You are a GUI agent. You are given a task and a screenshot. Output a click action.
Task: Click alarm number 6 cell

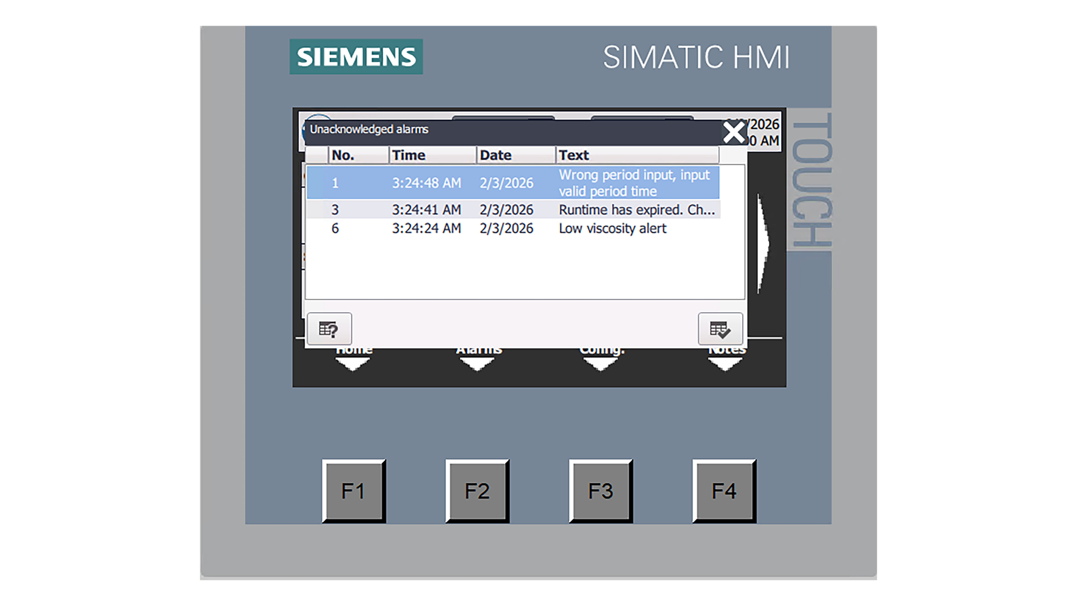click(335, 228)
